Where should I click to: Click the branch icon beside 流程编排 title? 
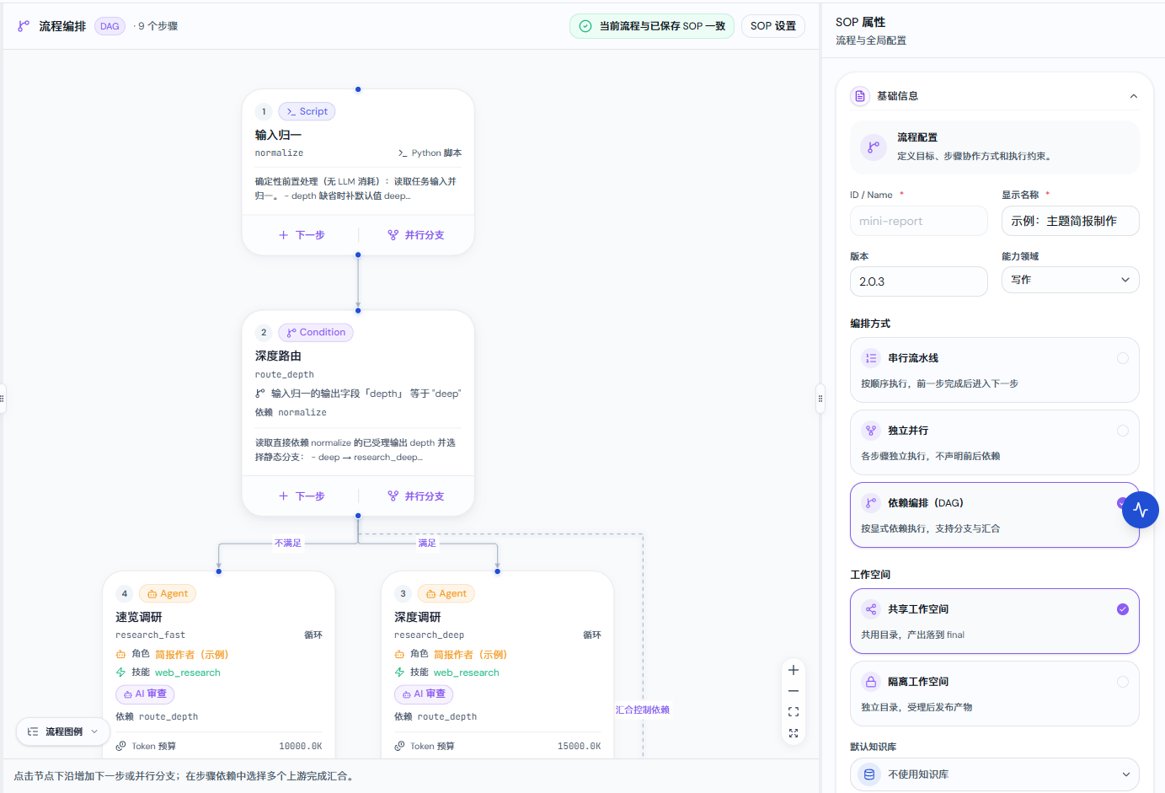[24, 26]
